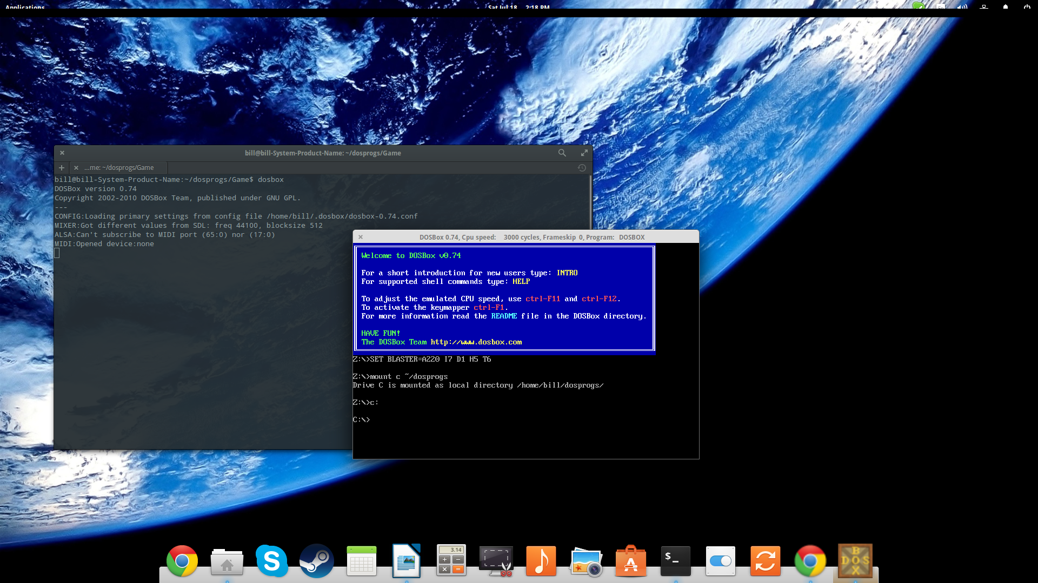Close the ~/dosprogs/Game terminal tab
Screen dimensions: 1038x583
[x=76, y=168]
